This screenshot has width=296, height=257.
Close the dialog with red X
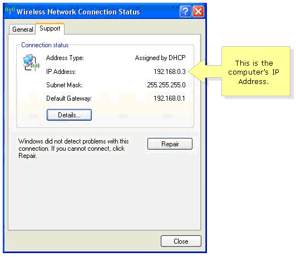click(x=198, y=12)
